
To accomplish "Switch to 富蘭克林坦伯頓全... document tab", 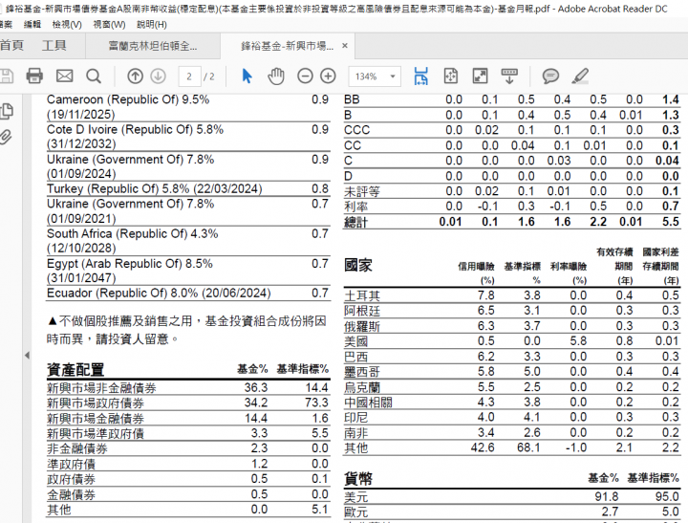I will point(153,46).
